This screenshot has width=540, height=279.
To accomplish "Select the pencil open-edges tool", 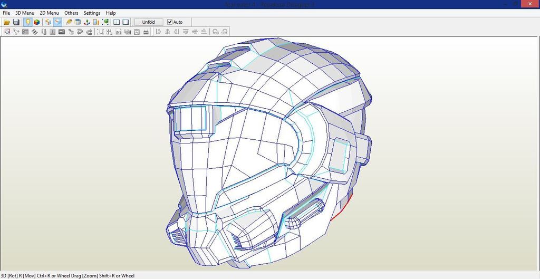I will 69,22.
